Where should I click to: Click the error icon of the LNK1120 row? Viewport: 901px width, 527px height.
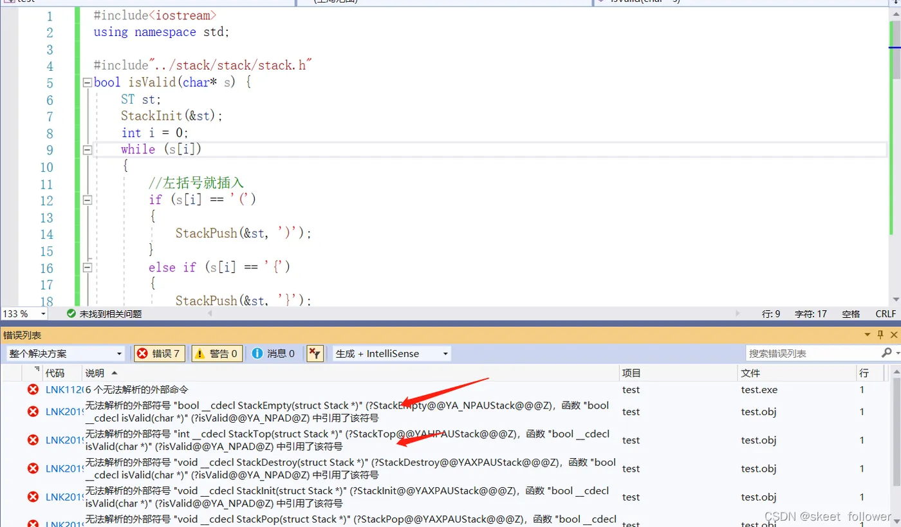33,390
